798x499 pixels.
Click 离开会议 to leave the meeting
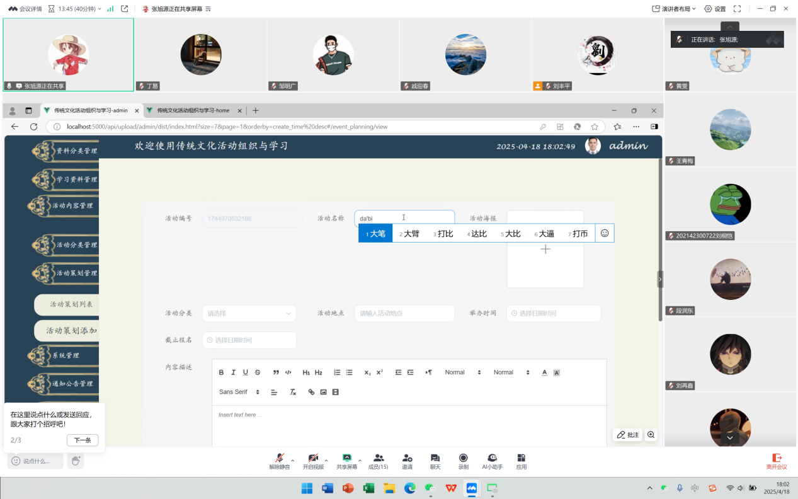(777, 461)
